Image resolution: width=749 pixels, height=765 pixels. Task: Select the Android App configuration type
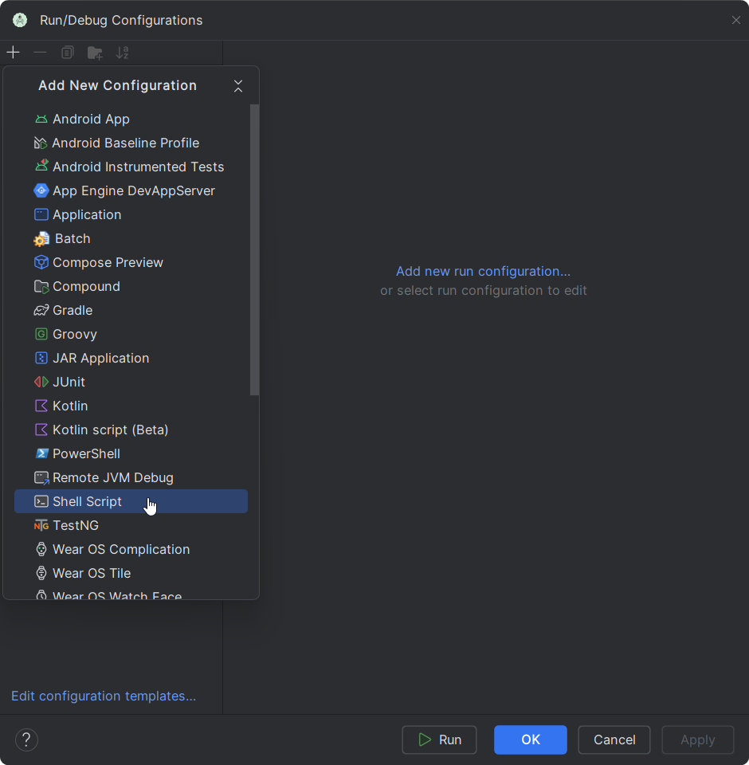(x=131, y=119)
